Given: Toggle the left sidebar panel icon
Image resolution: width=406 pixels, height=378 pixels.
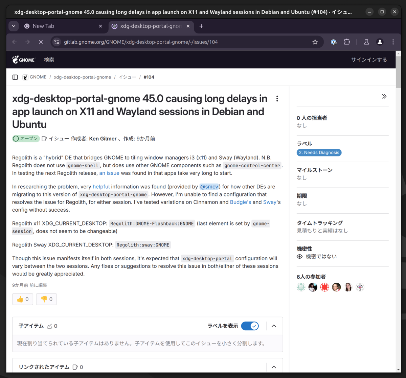Looking at the screenshot, I should (15, 77).
